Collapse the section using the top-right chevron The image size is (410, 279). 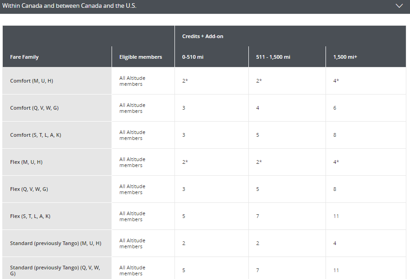tap(399, 6)
